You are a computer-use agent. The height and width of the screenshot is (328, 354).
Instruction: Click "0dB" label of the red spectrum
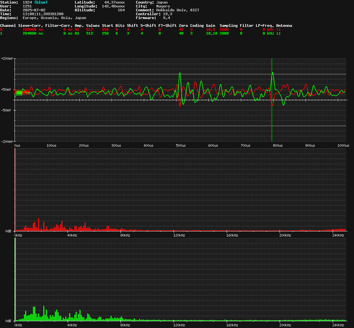(x=8, y=231)
